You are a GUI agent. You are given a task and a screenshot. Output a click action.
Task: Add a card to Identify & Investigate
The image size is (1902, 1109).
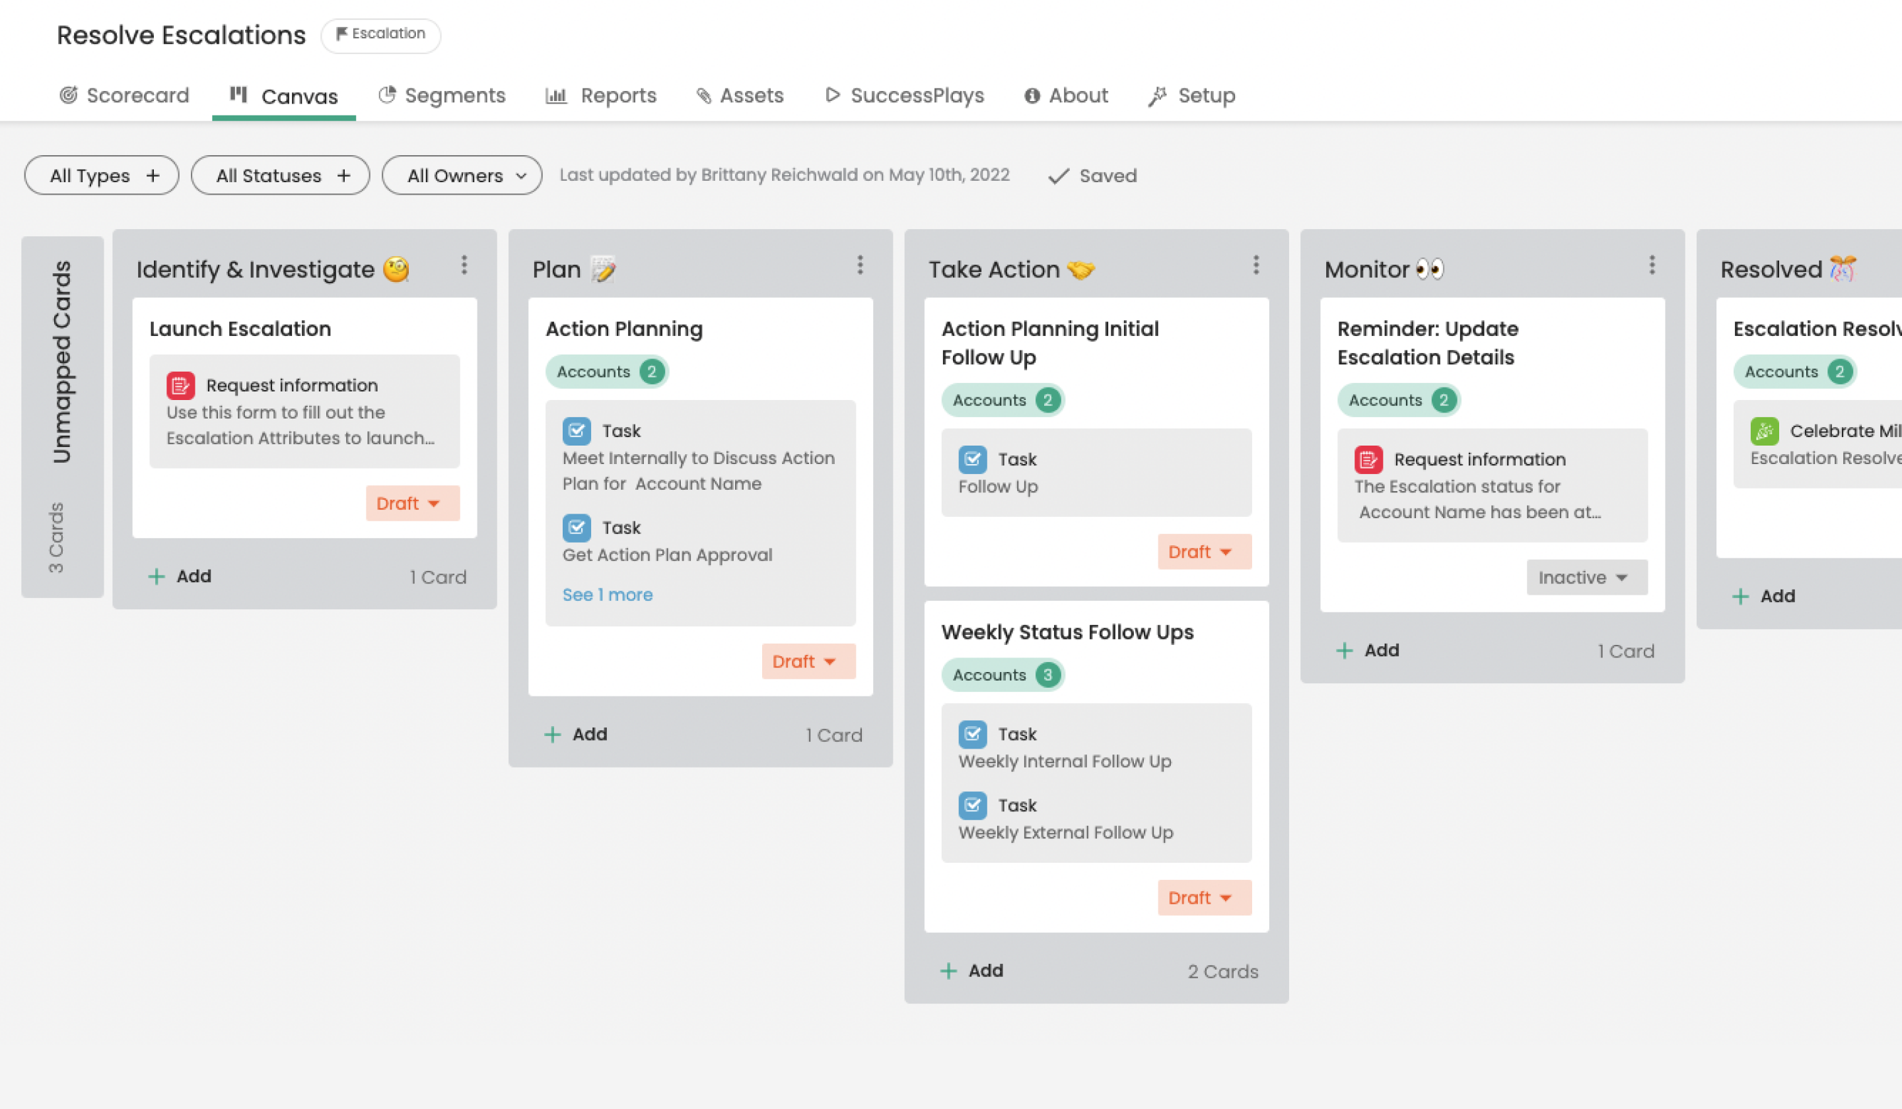[x=180, y=576]
